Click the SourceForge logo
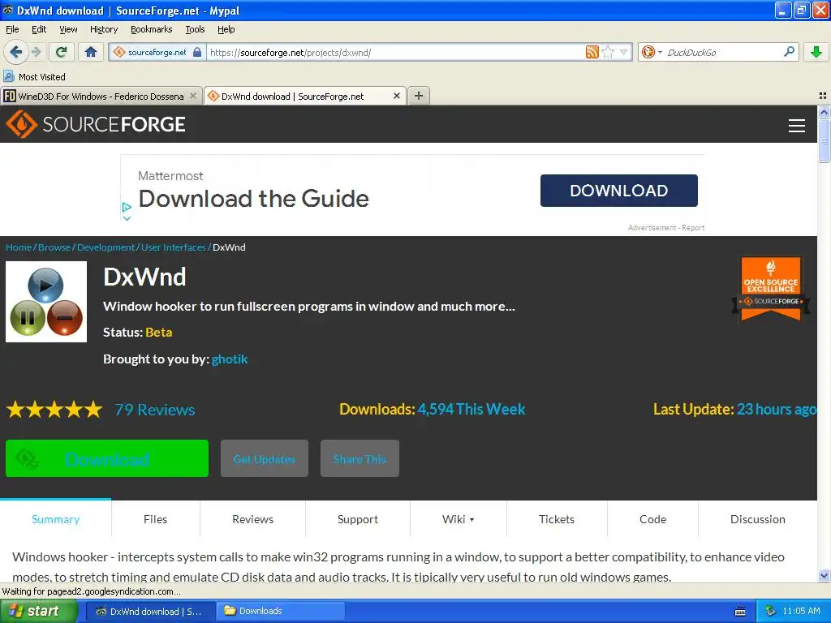The width and height of the screenshot is (831, 623). point(96,124)
